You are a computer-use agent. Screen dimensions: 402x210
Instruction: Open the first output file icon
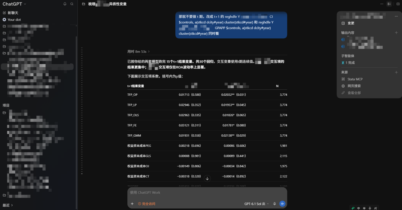click(x=343, y=39)
